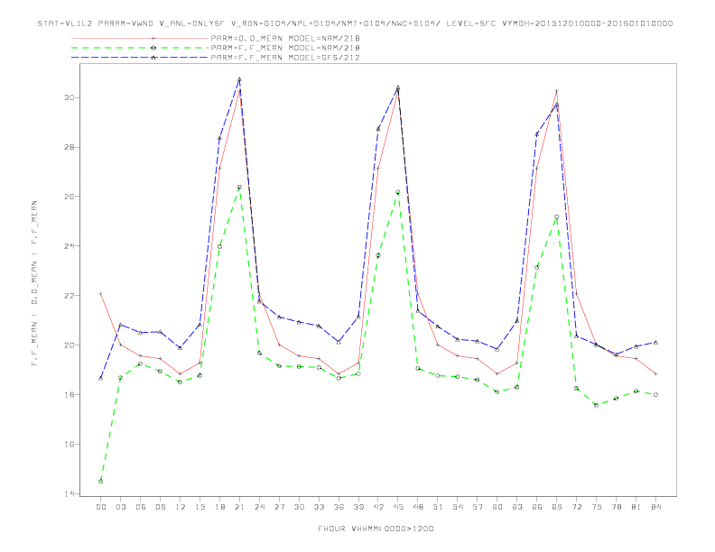Click green circle marker at forecast hour 00
Screen dimensions: 715x552
click(101, 482)
